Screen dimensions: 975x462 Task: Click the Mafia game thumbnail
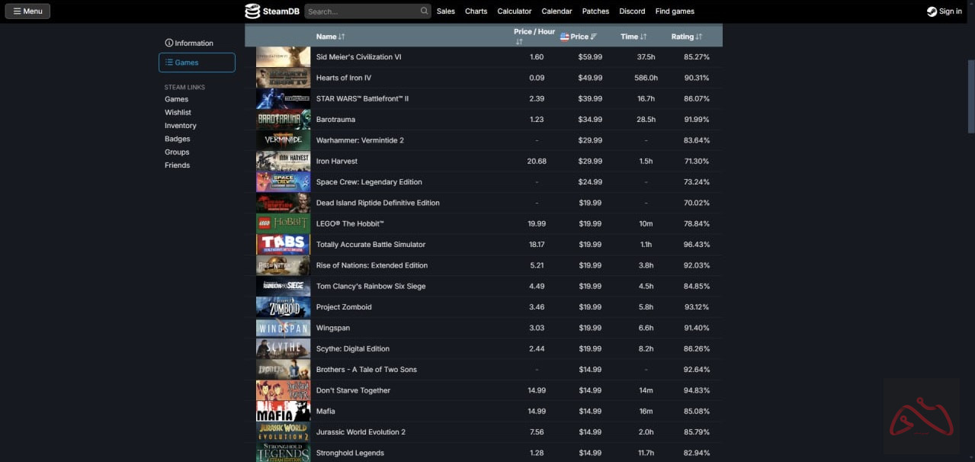(x=283, y=412)
